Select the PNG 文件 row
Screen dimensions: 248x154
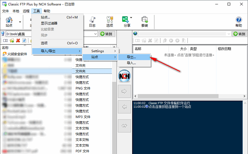[x=57, y=88]
